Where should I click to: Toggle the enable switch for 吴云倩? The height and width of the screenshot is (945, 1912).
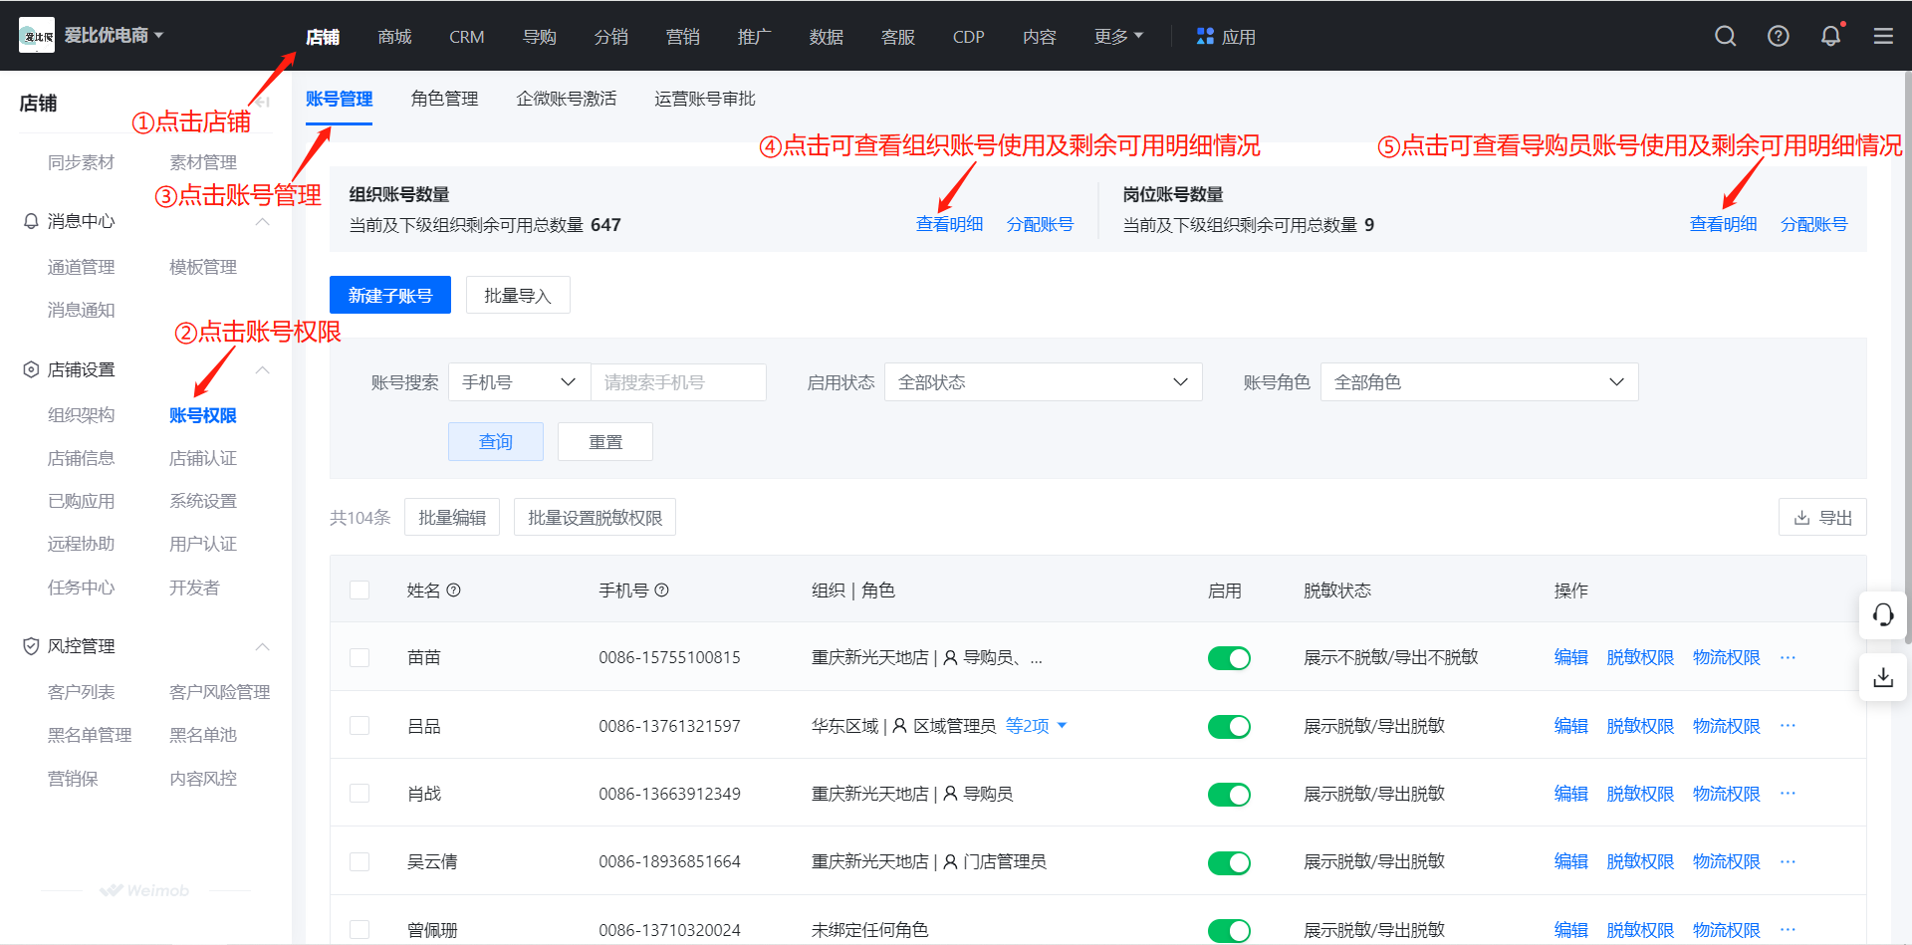pos(1229,862)
